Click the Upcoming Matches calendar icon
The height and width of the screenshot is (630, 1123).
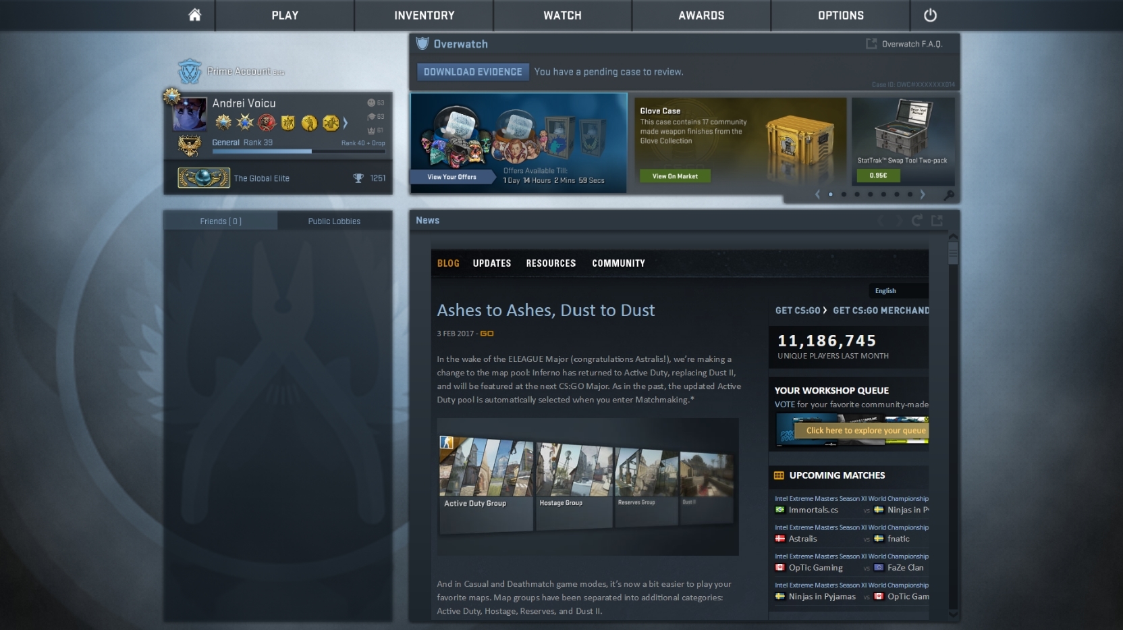pyautogui.click(x=779, y=475)
